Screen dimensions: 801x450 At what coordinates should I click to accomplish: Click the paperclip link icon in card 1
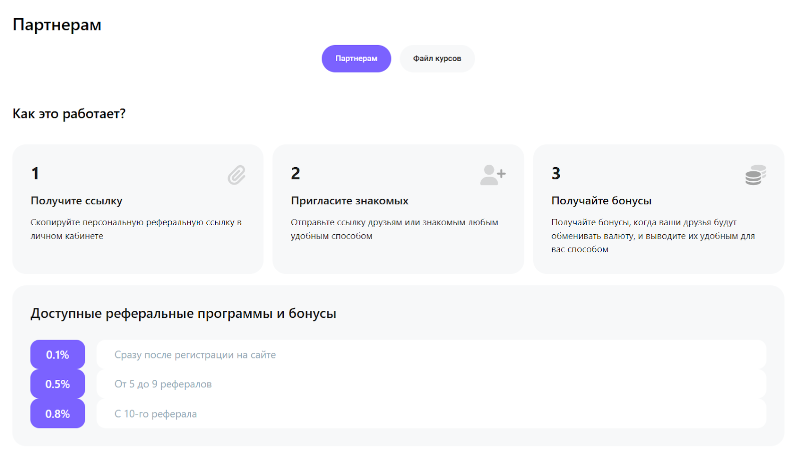pyautogui.click(x=236, y=175)
